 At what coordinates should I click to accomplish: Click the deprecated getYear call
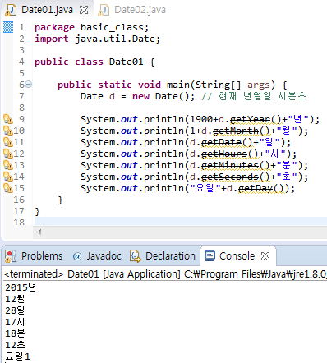click(250, 119)
